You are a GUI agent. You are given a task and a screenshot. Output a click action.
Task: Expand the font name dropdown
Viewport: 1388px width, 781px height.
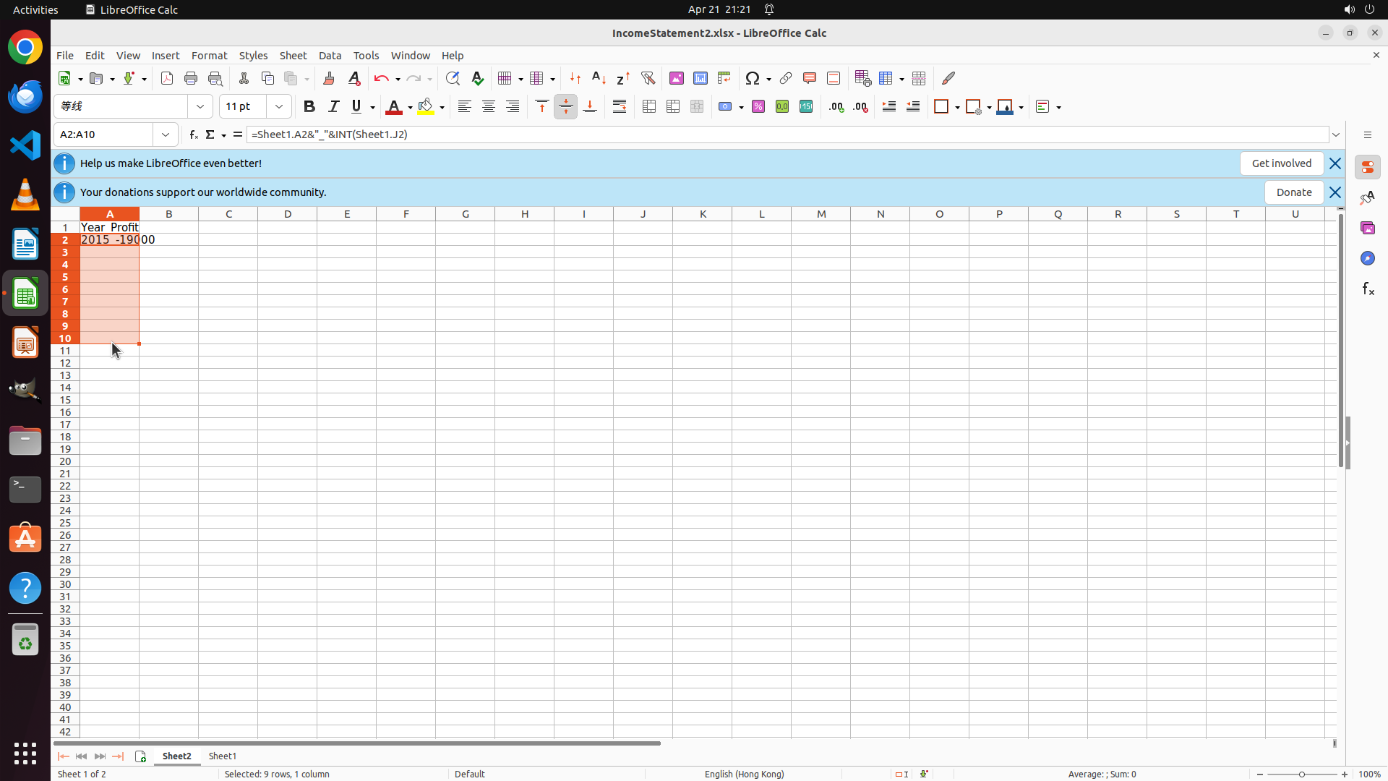[200, 107]
